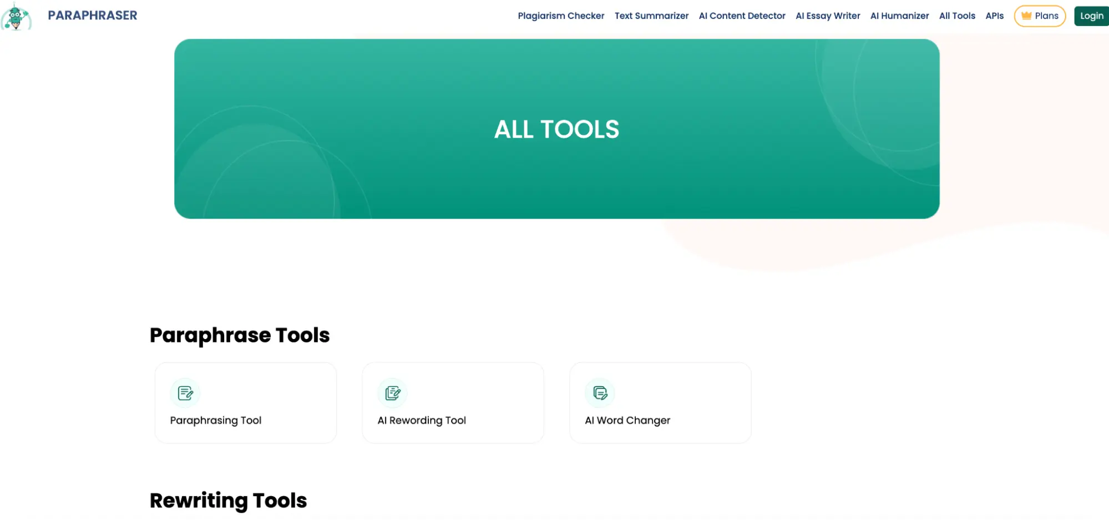This screenshot has height=520, width=1109.
Task: Go to Text Summarizer in navigation
Action: (651, 16)
